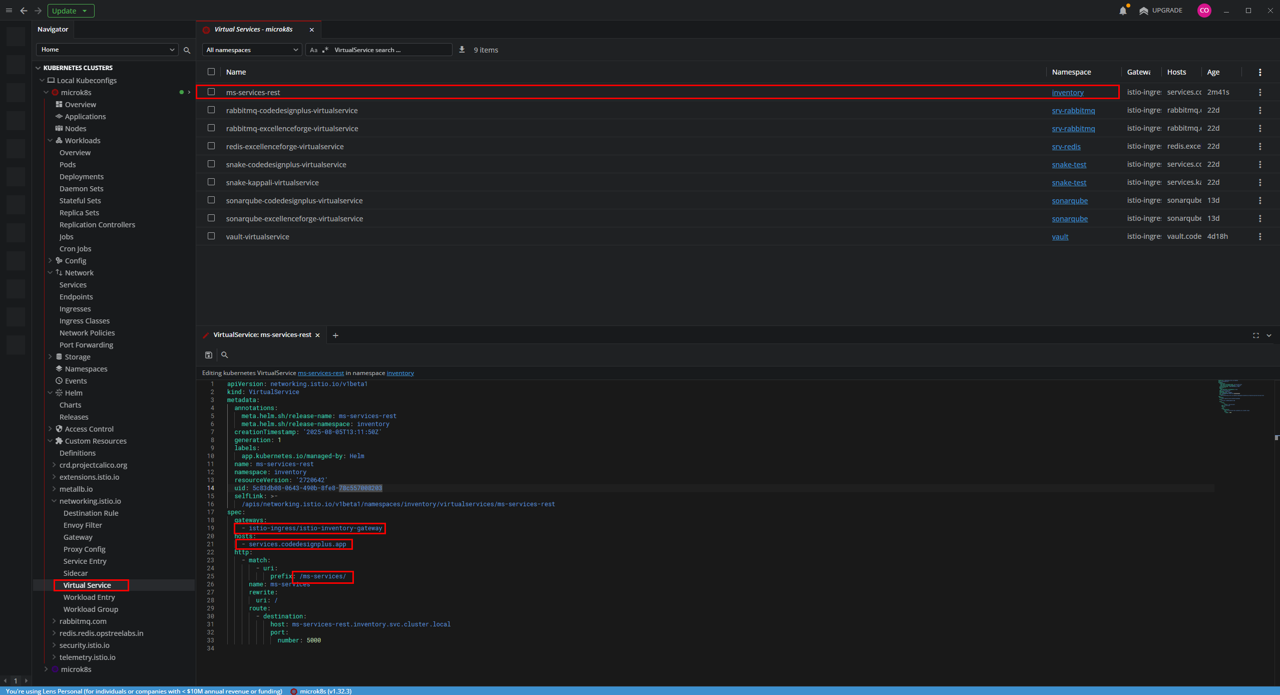1280x695 pixels.
Task: Open the inventory namespace link for ms-services-rest
Action: (1068, 92)
